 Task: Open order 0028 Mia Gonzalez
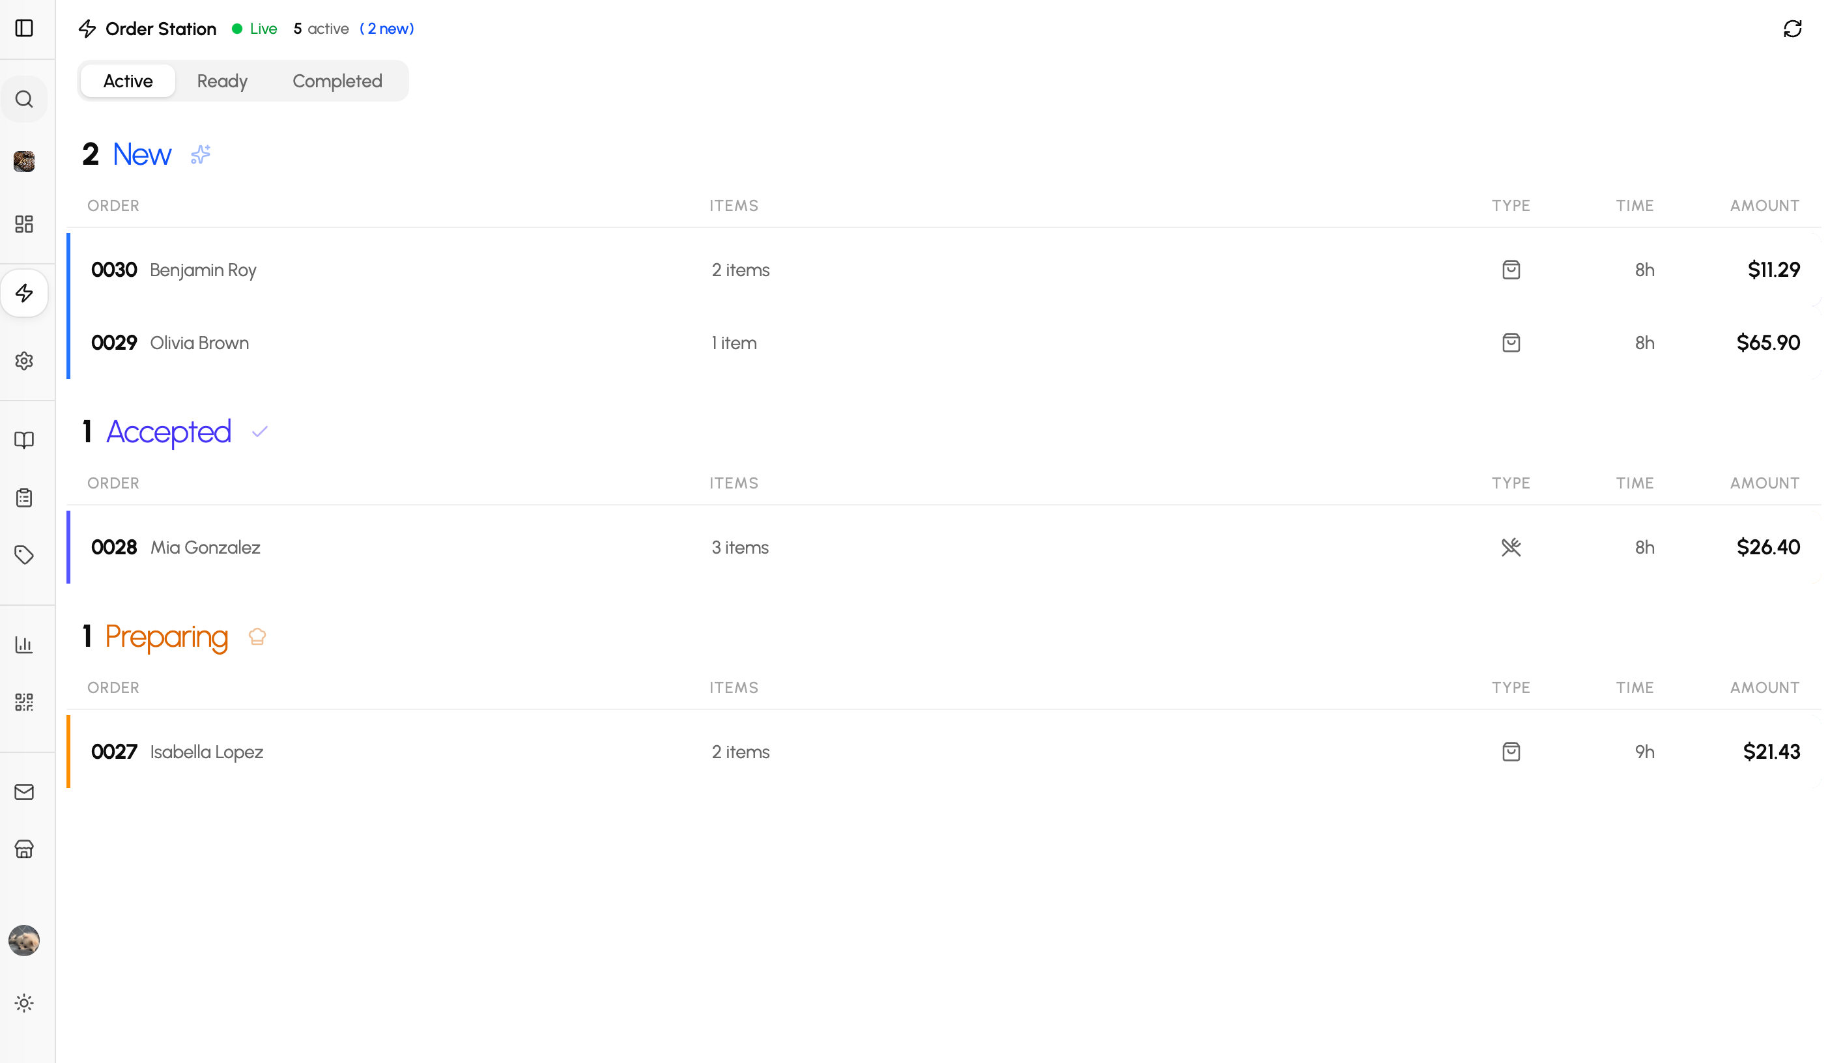coord(205,547)
